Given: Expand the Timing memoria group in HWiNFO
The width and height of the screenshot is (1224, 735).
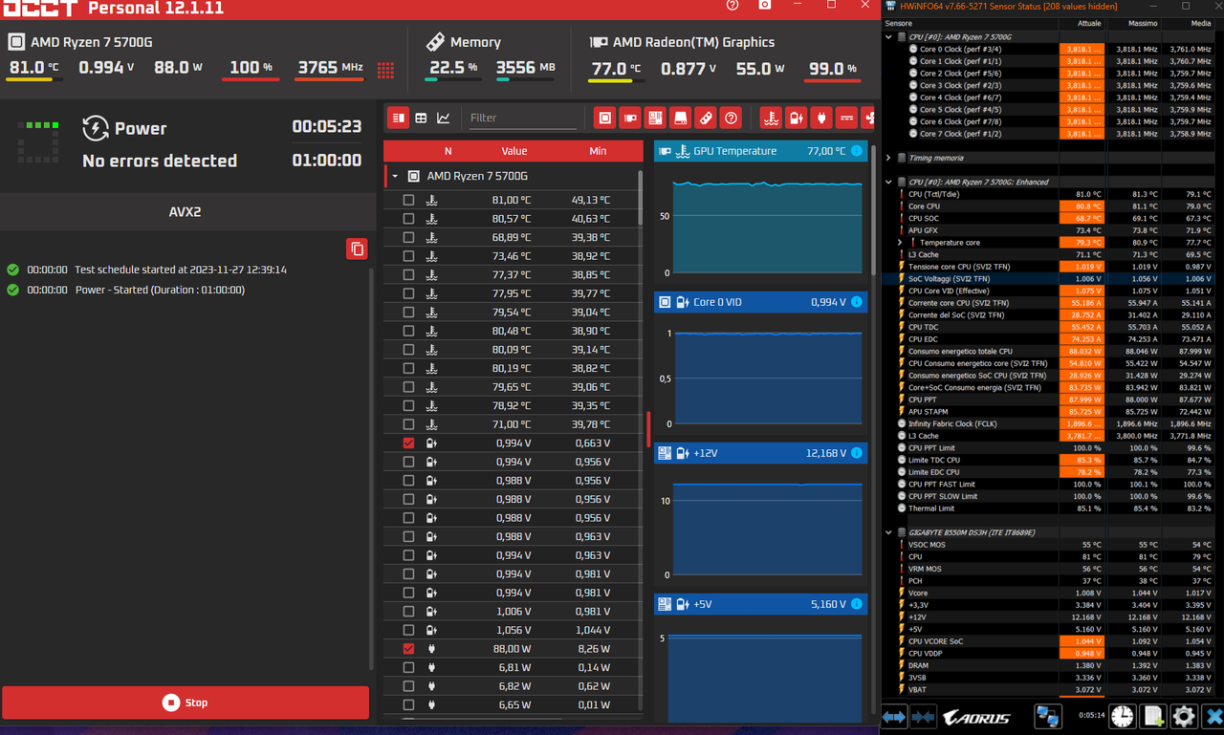Looking at the screenshot, I should (x=888, y=158).
